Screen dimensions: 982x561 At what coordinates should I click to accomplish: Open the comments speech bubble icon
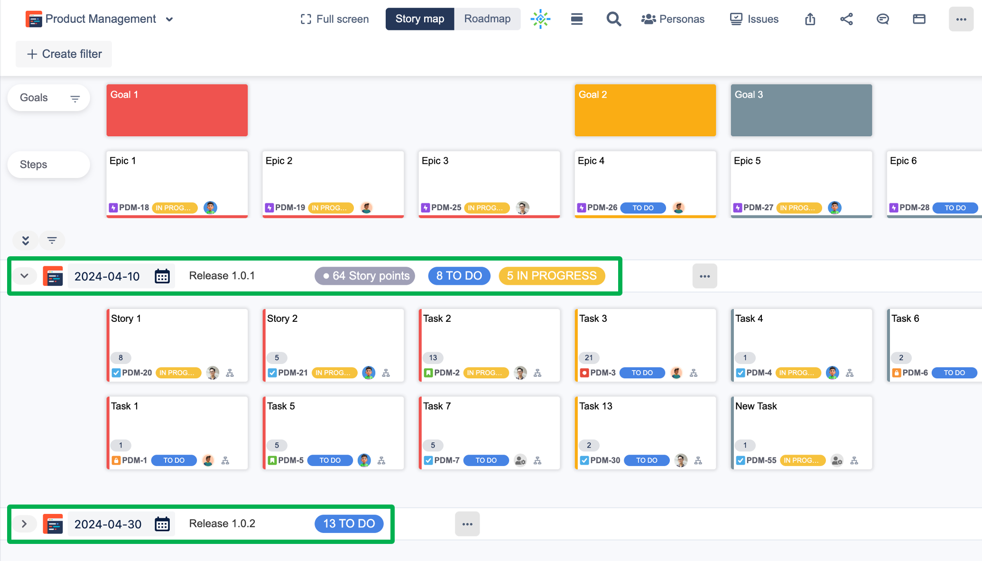(882, 19)
